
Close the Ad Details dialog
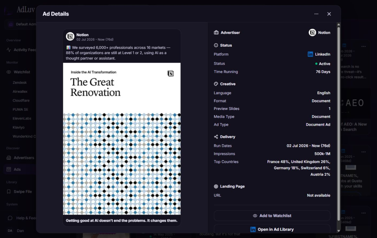[329, 14]
